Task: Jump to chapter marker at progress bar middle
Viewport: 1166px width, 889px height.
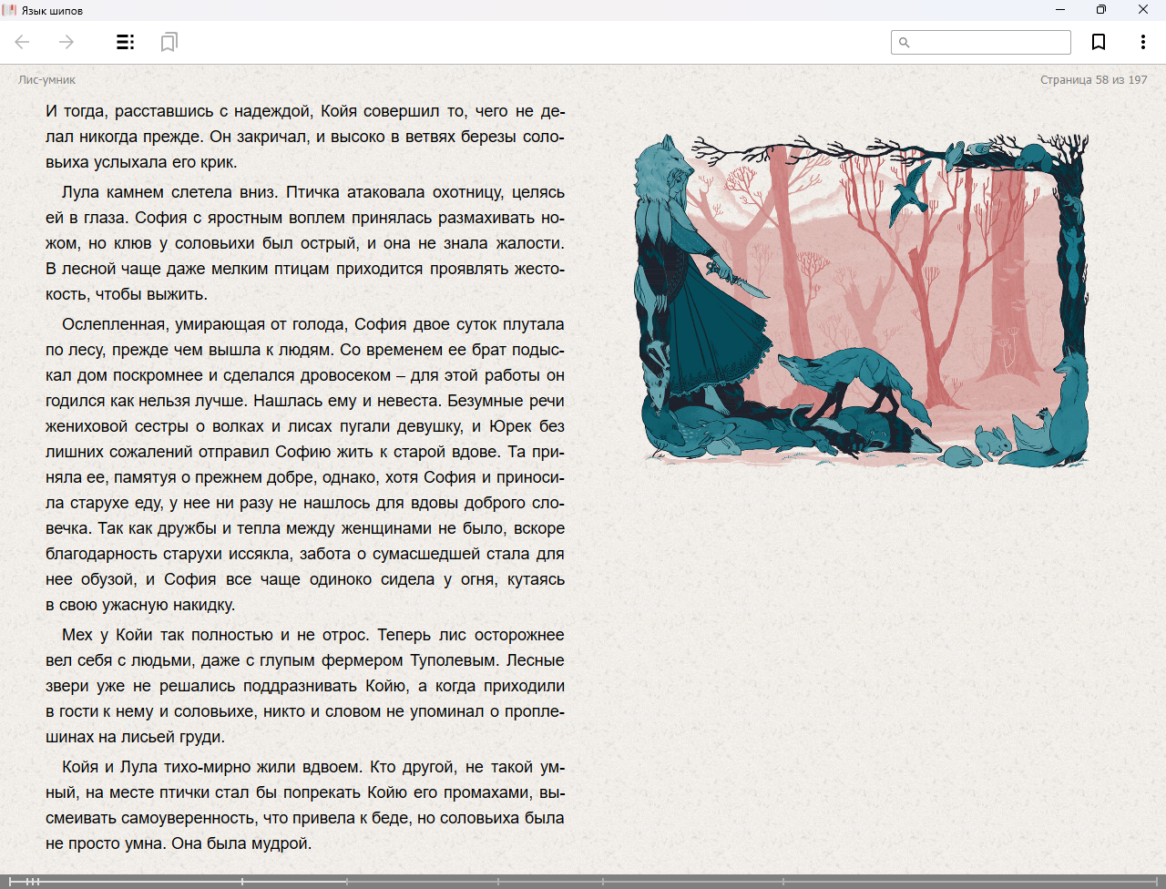Action: click(x=603, y=882)
